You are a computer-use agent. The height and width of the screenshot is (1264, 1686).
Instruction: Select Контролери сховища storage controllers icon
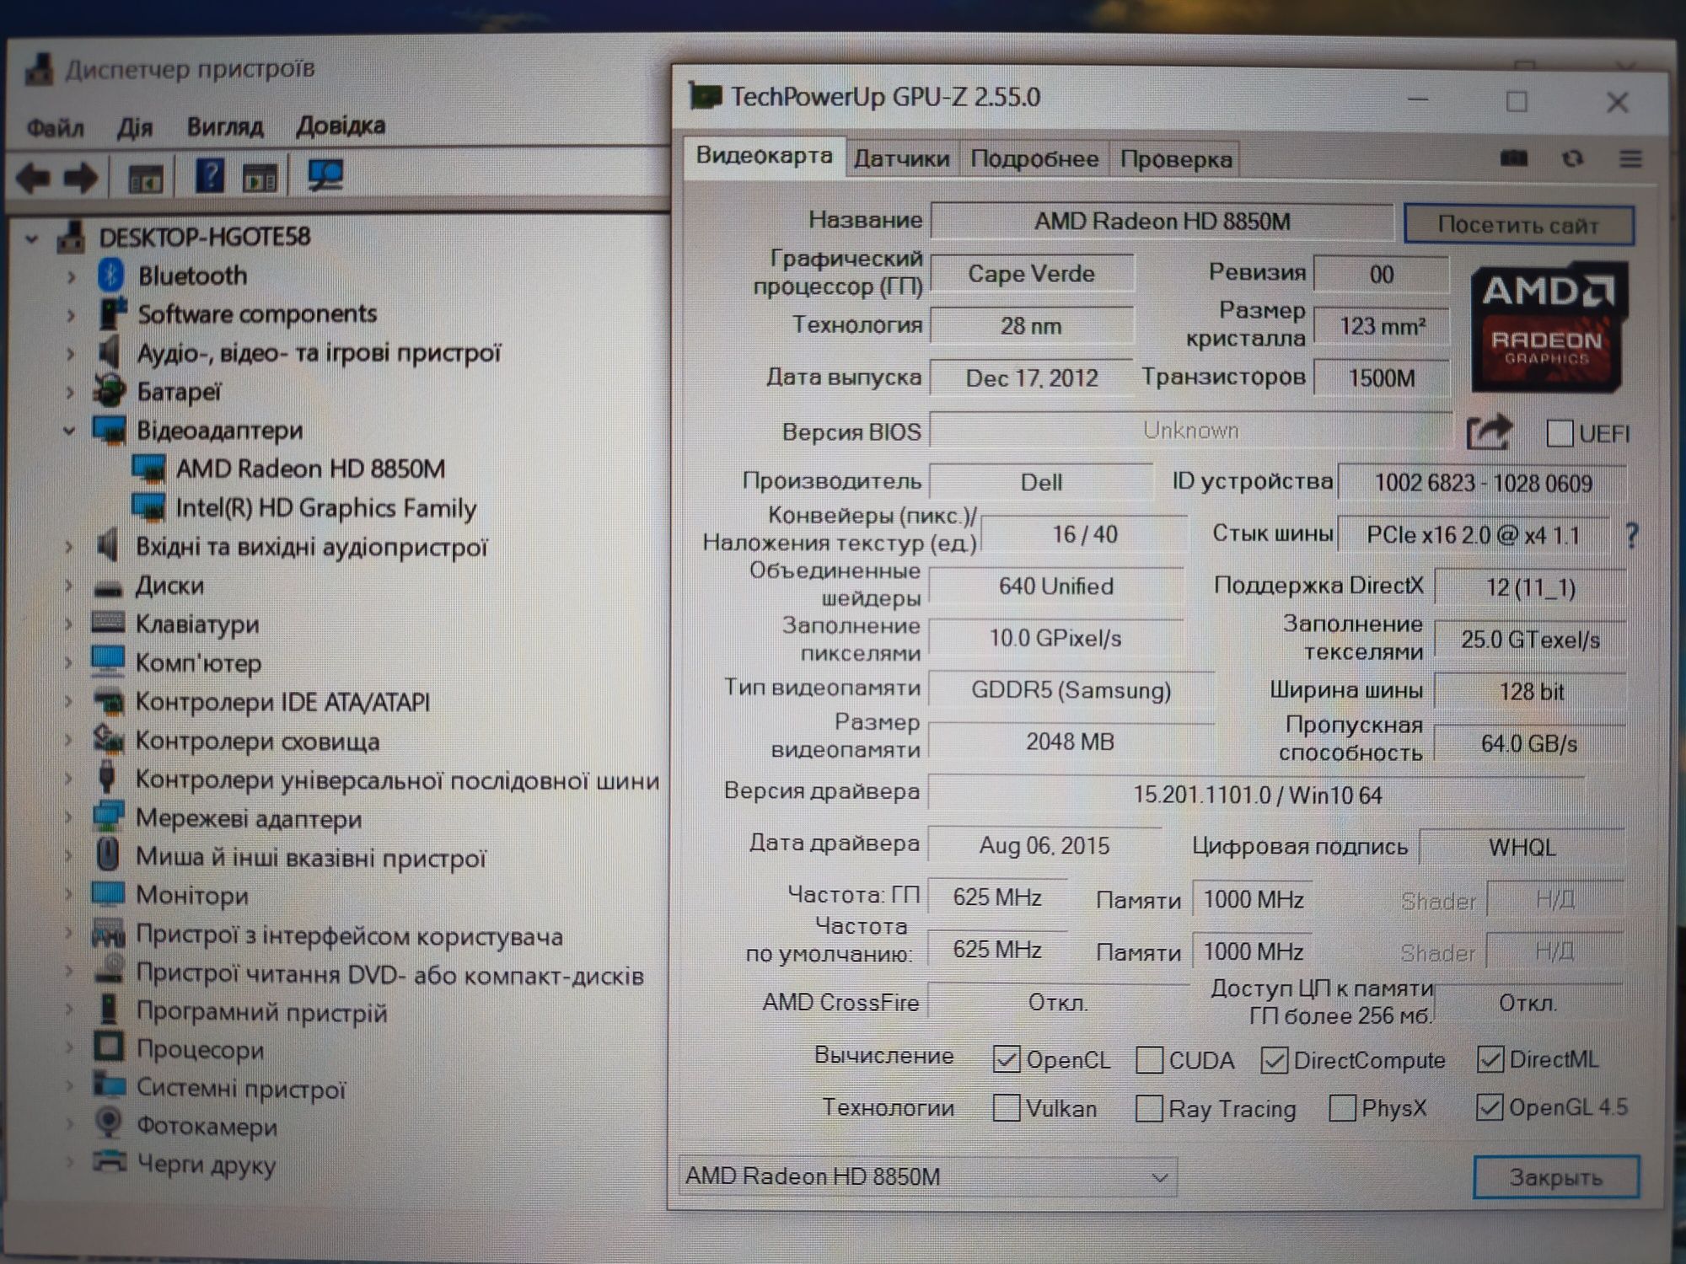point(108,739)
